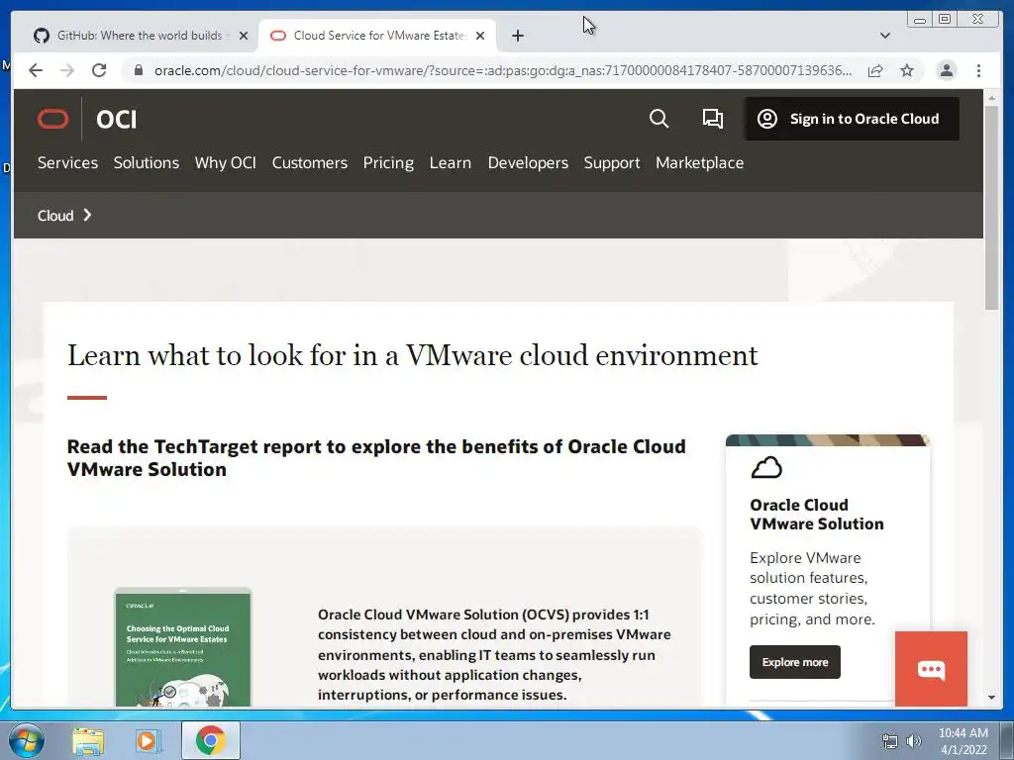Screen dimensions: 1014x760
Task: Share this page using the share icon
Action: click(x=875, y=70)
